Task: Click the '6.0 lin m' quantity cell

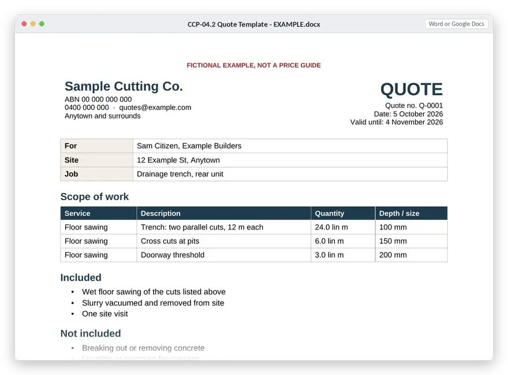Action: (x=343, y=241)
